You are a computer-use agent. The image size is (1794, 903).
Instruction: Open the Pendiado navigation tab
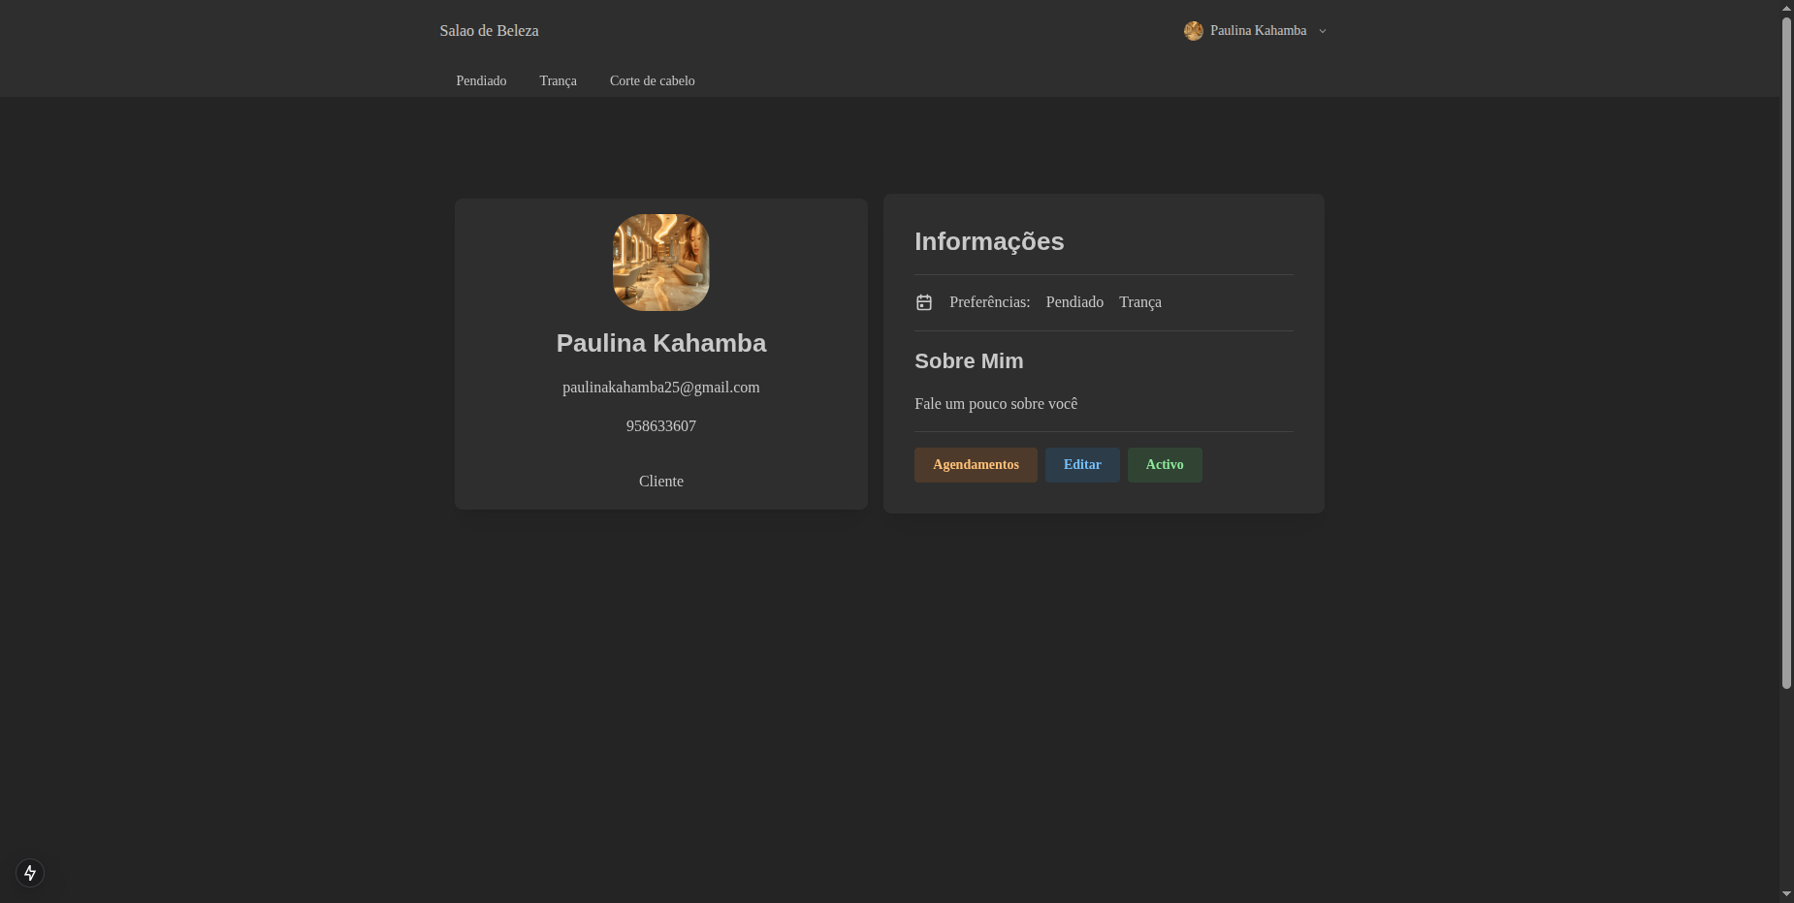click(481, 81)
